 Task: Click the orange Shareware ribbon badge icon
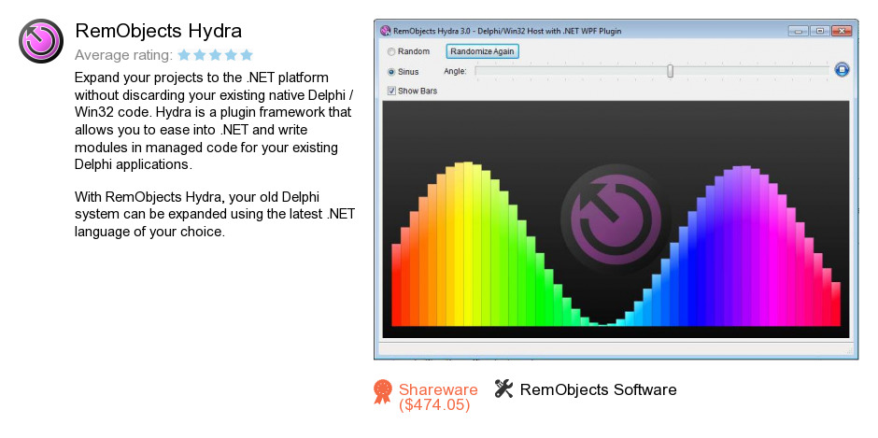click(383, 391)
